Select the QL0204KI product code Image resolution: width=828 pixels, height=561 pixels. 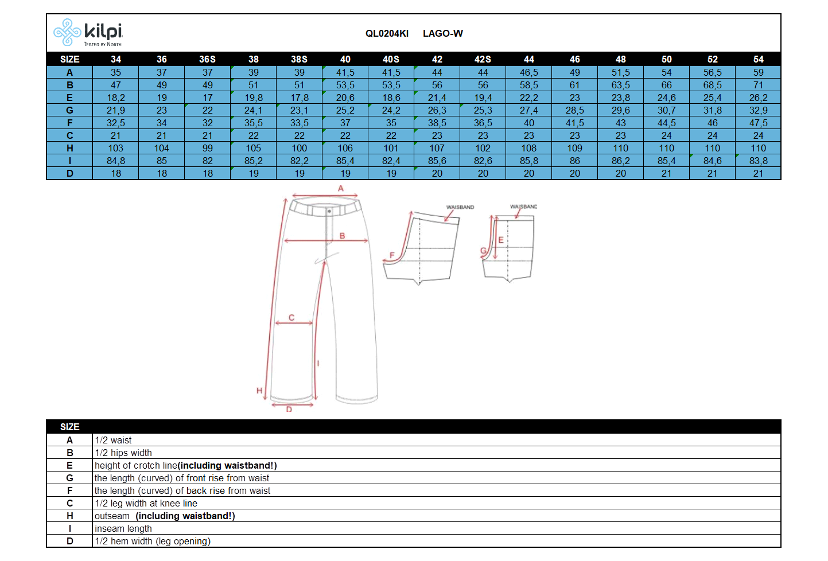(387, 33)
